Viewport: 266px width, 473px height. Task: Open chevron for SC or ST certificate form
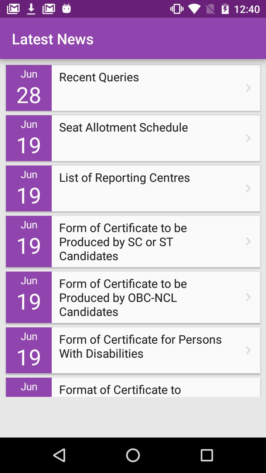pyautogui.click(x=248, y=241)
